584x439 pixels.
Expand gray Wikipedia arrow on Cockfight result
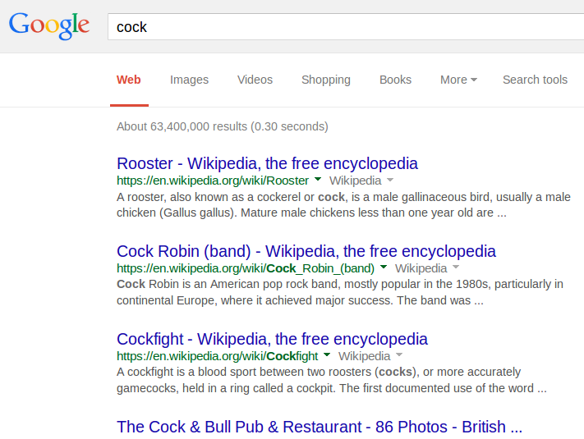click(399, 355)
